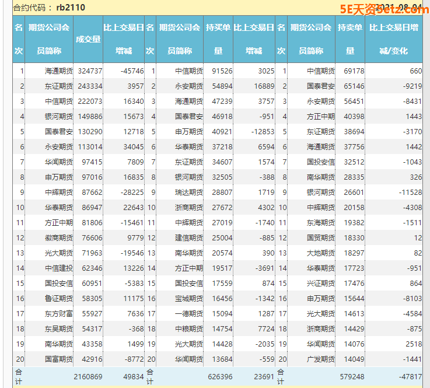Select long position value 54894
This screenshot has height=388, width=430.
coord(222,86)
